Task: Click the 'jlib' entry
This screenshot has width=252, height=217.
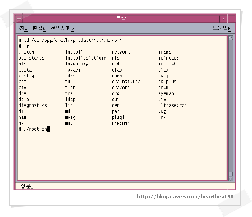Action: pos(70,88)
